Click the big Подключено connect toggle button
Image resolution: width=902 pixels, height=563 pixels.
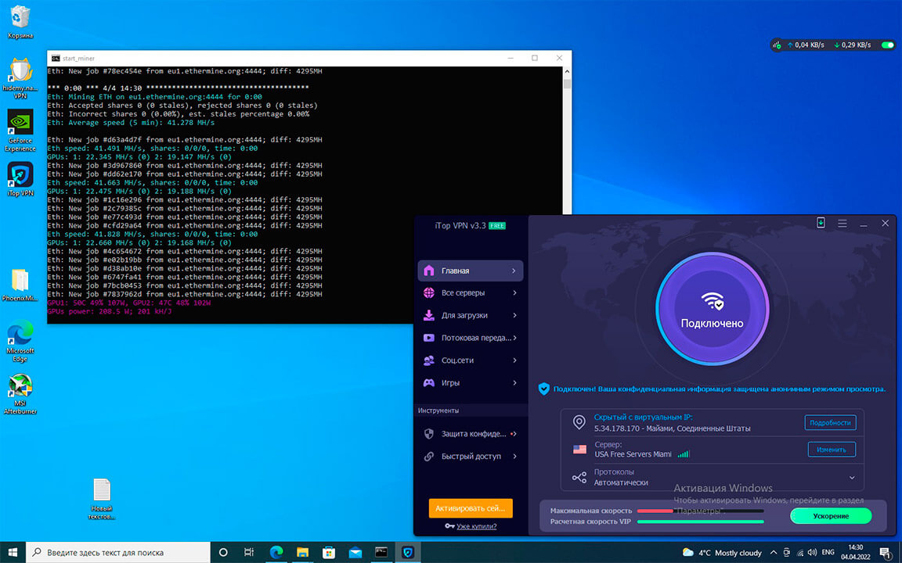pyautogui.click(x=713, y=308)
